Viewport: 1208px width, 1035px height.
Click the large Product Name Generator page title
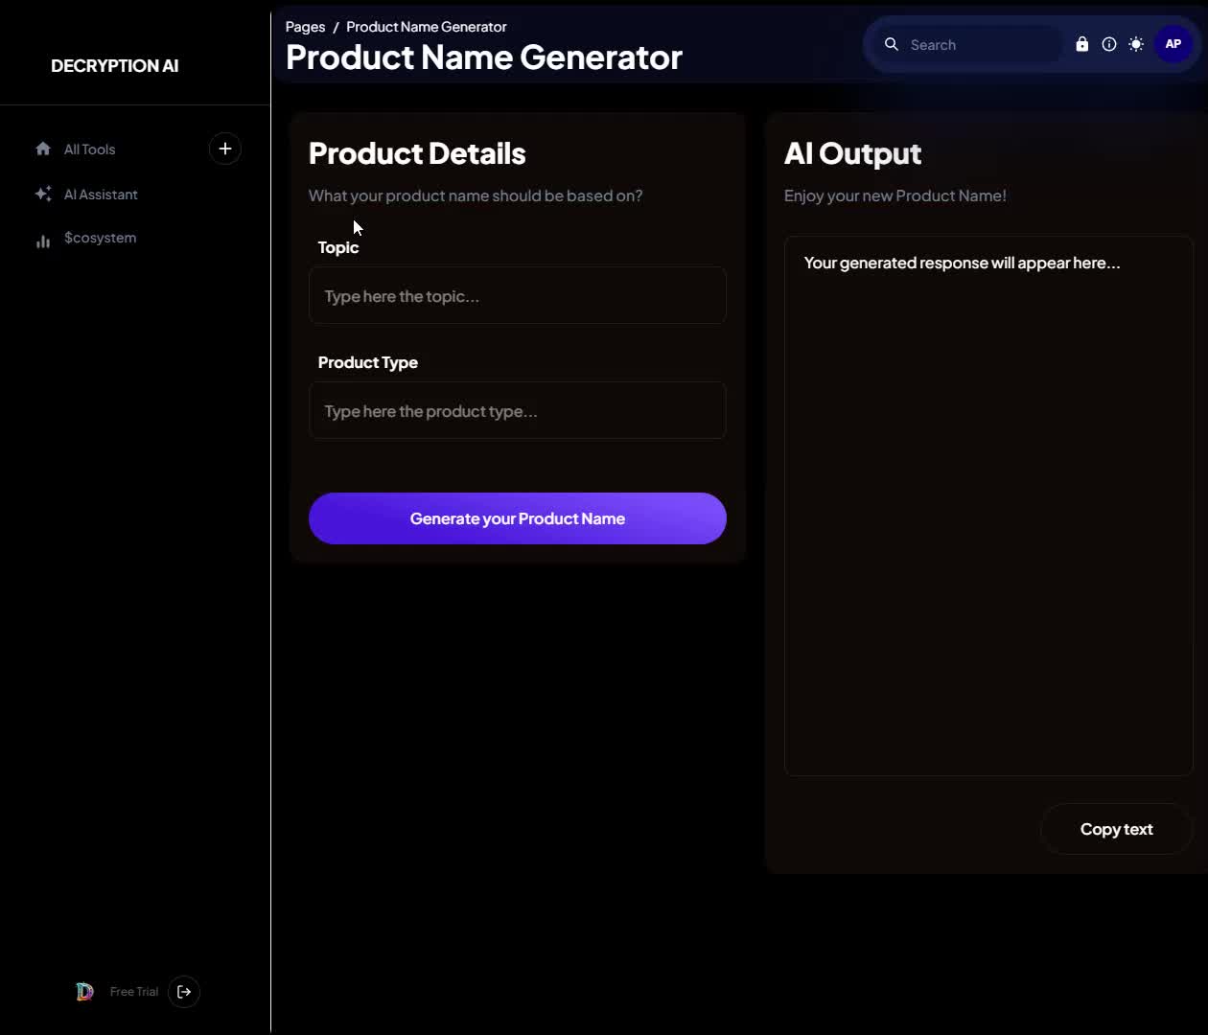(x=484, y=57)
